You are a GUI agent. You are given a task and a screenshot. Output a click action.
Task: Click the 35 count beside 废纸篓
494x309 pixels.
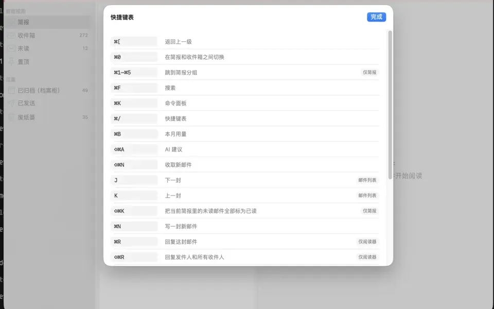85,117
